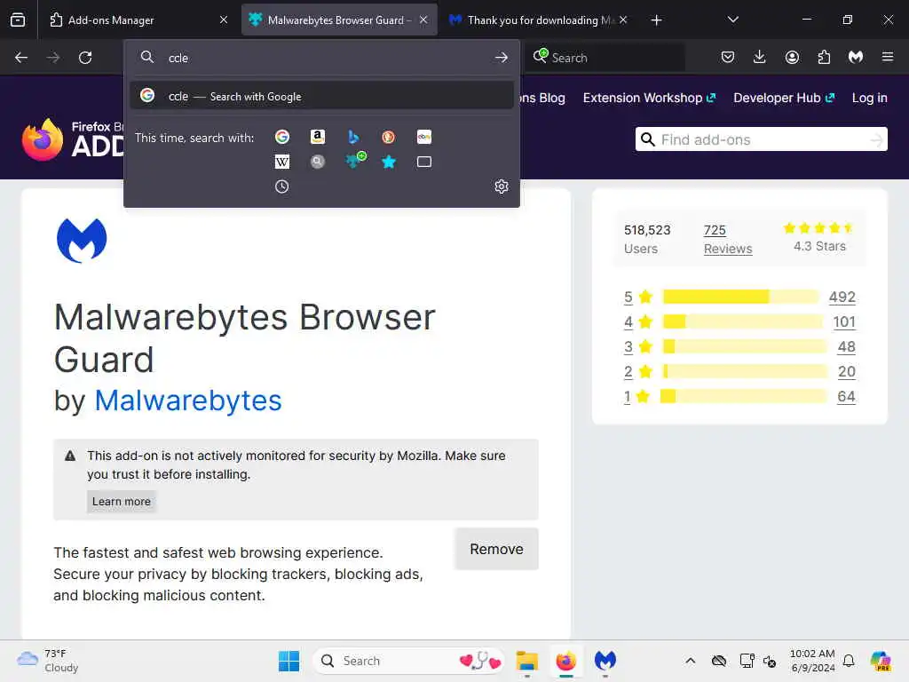Search this time with DuckDuckGo icon
Image resolution: width=909 pixels, height=682 pixels.
389,137
